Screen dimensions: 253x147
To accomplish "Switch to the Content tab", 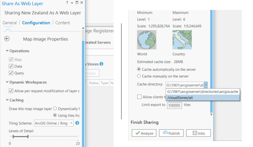I will pos(63,23).
